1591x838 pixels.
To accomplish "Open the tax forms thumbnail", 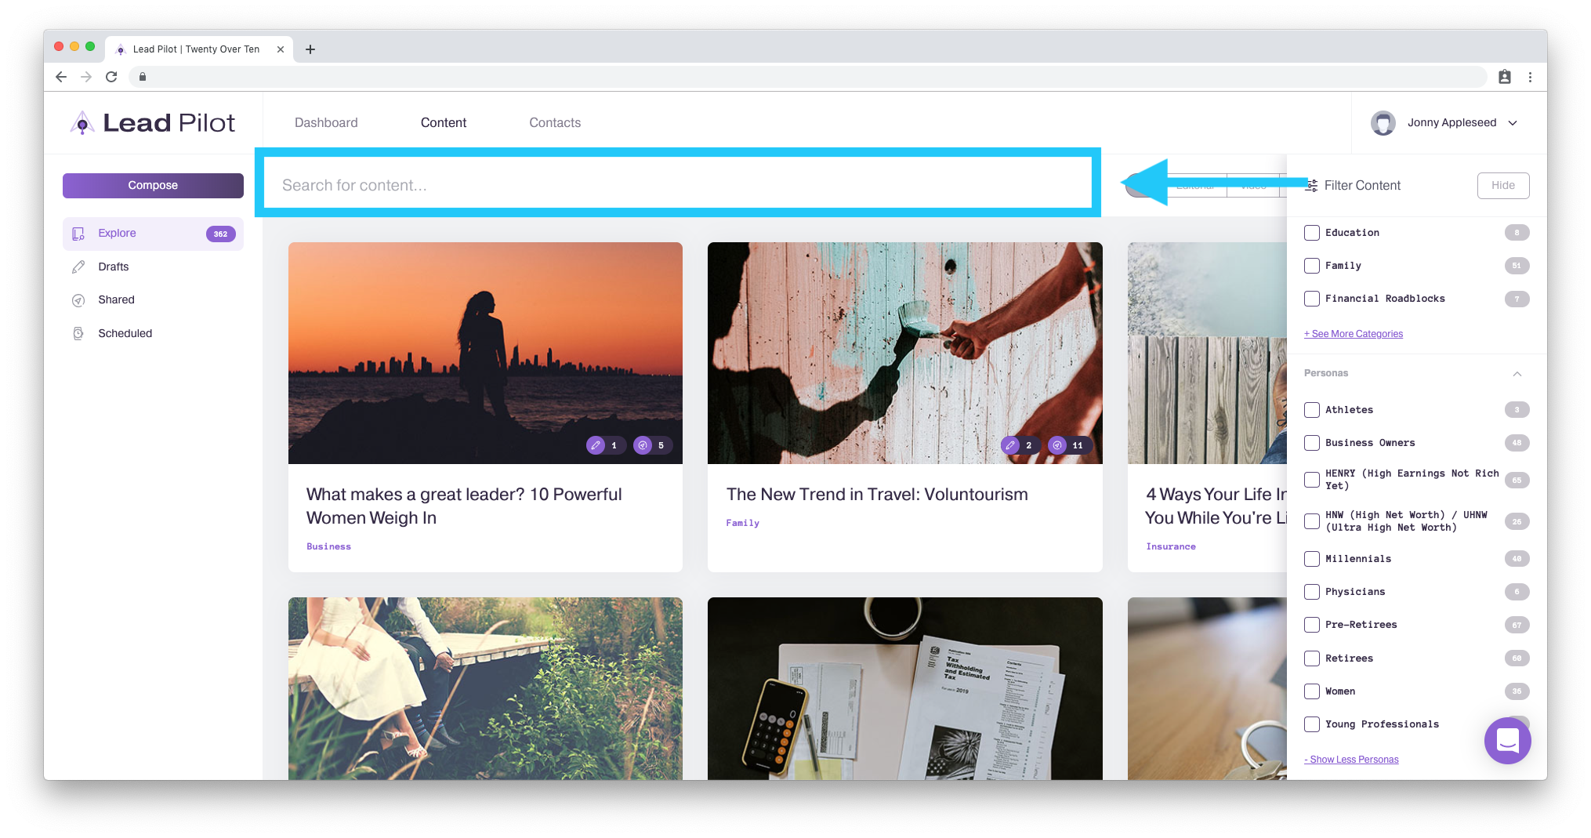I will [904, 688].
